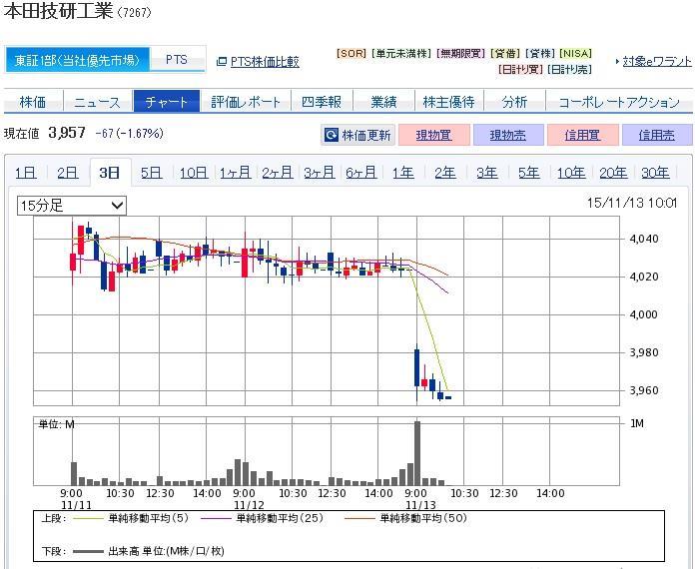Open the ニュース tab
Image resolution: width=695 pixels, height=569 pixels.
[98, 102]
